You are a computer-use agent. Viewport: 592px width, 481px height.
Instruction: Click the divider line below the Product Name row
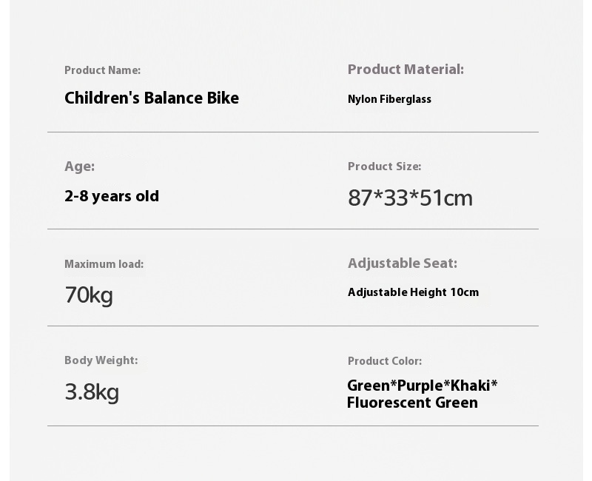pos(293,132)
